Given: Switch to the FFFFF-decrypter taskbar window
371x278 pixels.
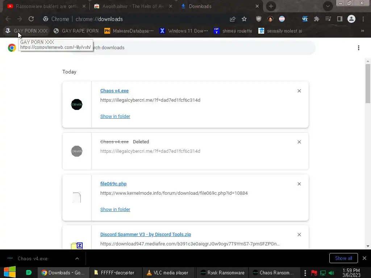Looking at the screenshot, I should 116,273.
